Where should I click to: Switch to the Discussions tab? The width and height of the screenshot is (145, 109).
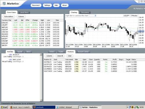(85, 12)
